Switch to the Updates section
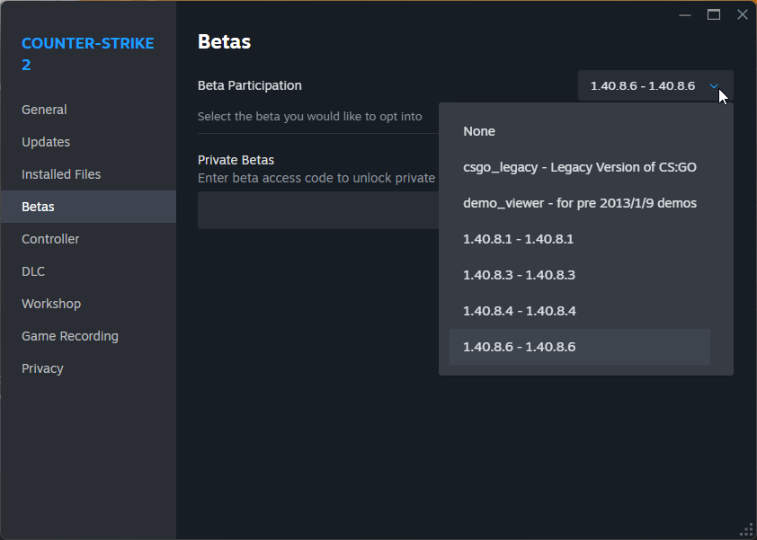The image size is (757, 540). coord(46,142)
